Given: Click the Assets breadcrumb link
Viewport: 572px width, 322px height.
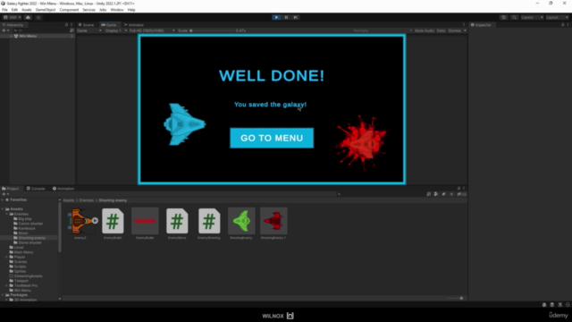Looking at the screenshot, I should (x=68, y=200).
